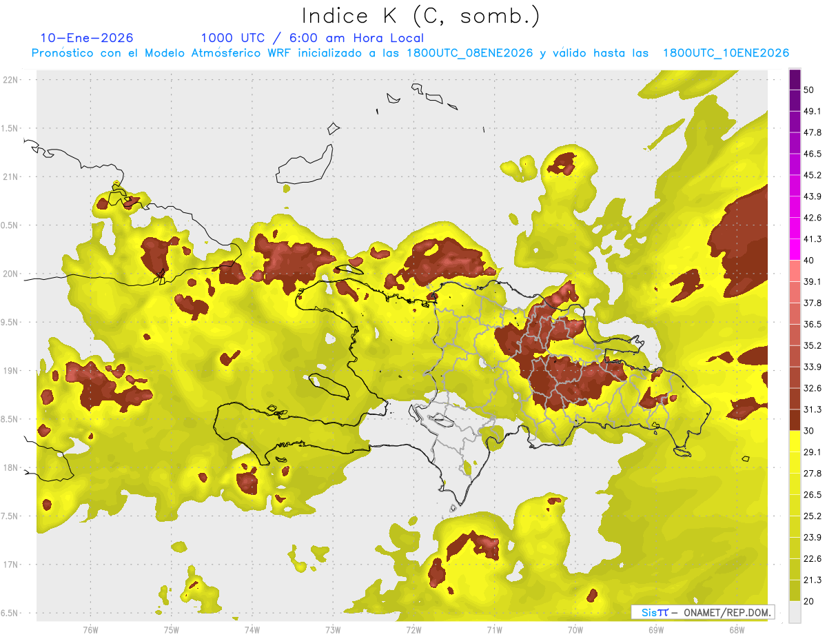The width and height of the screenshot is (827, 639).
Task: Click the colorbar value "40"
Action: pyautogui.click(x=809, y=261)
